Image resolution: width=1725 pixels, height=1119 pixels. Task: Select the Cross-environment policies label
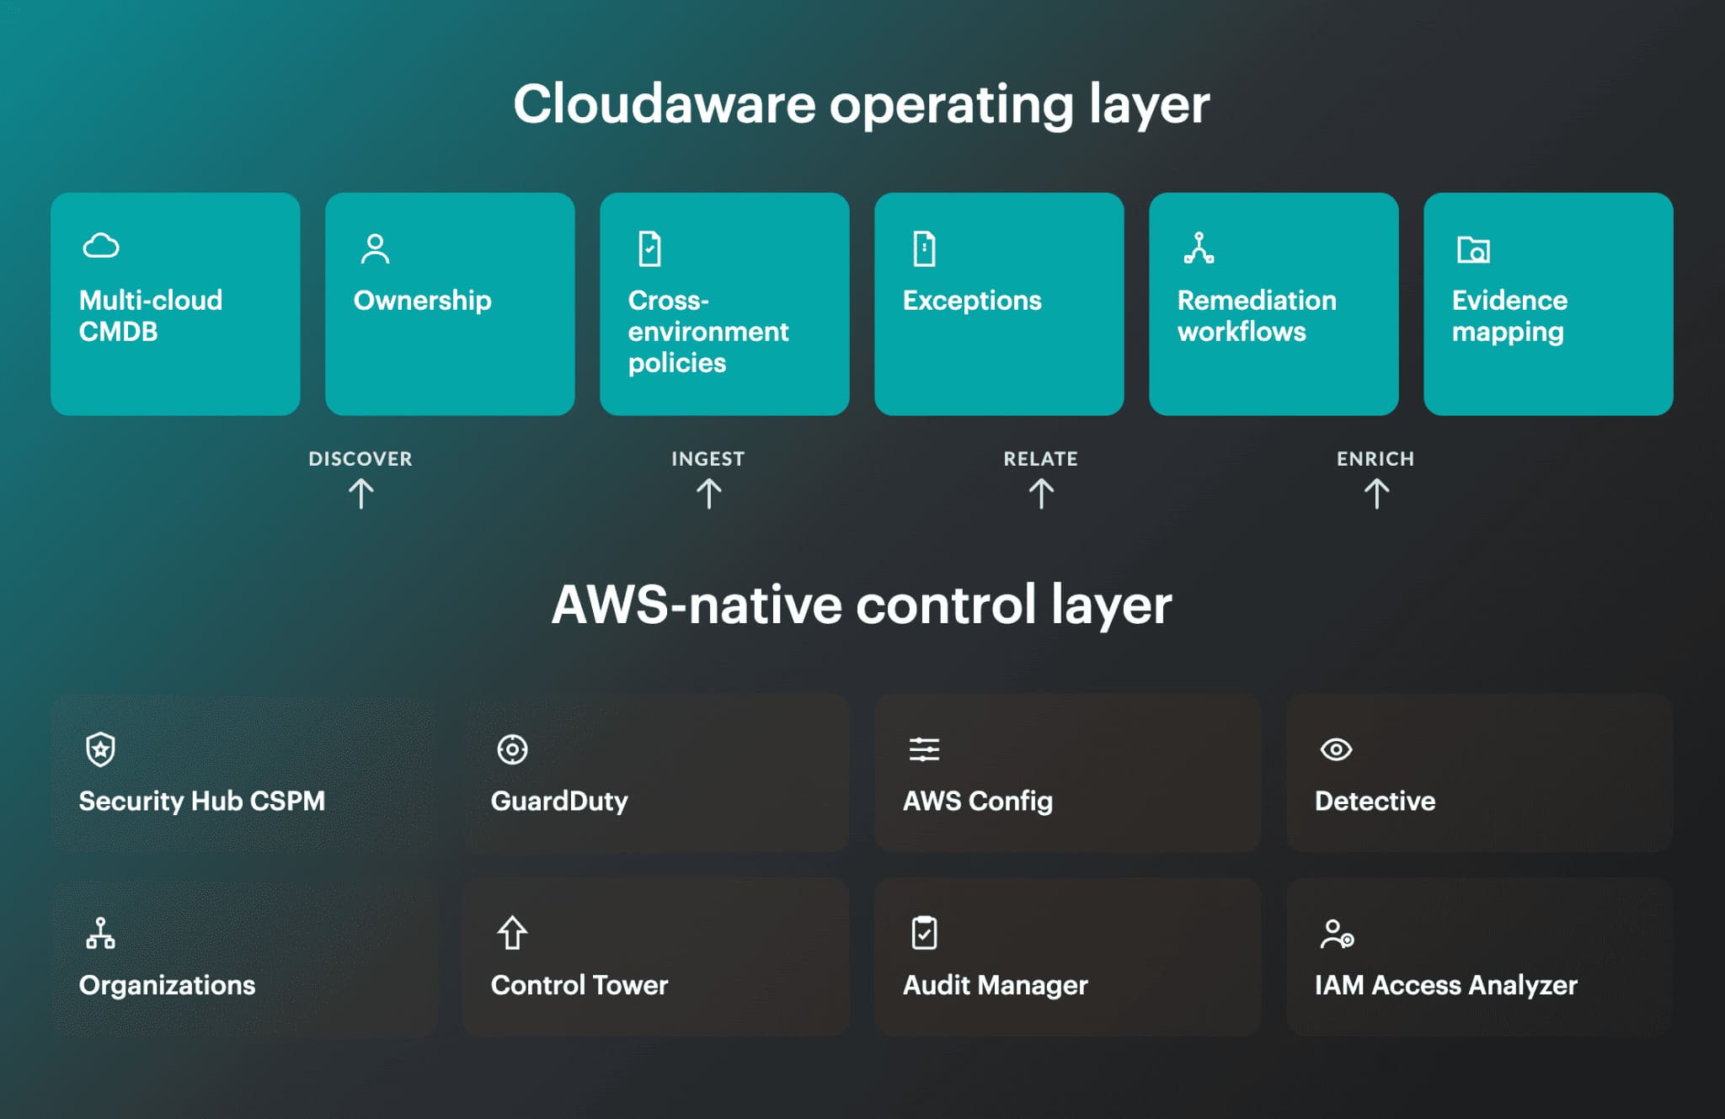pyautogui.click(x=708, y=332)
